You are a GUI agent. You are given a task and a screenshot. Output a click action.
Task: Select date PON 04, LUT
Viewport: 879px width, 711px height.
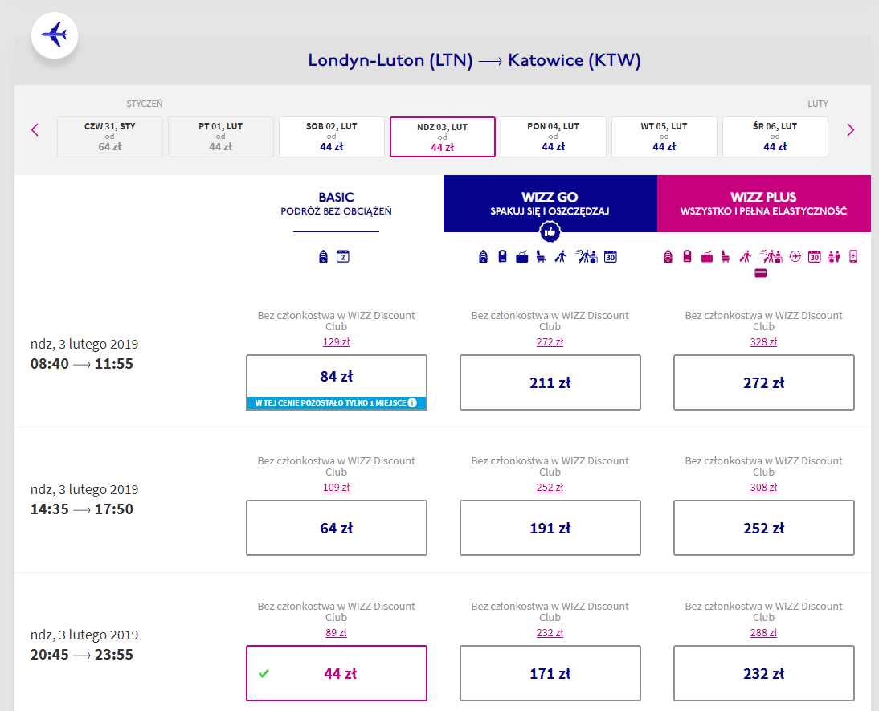(x=554, y=137)
